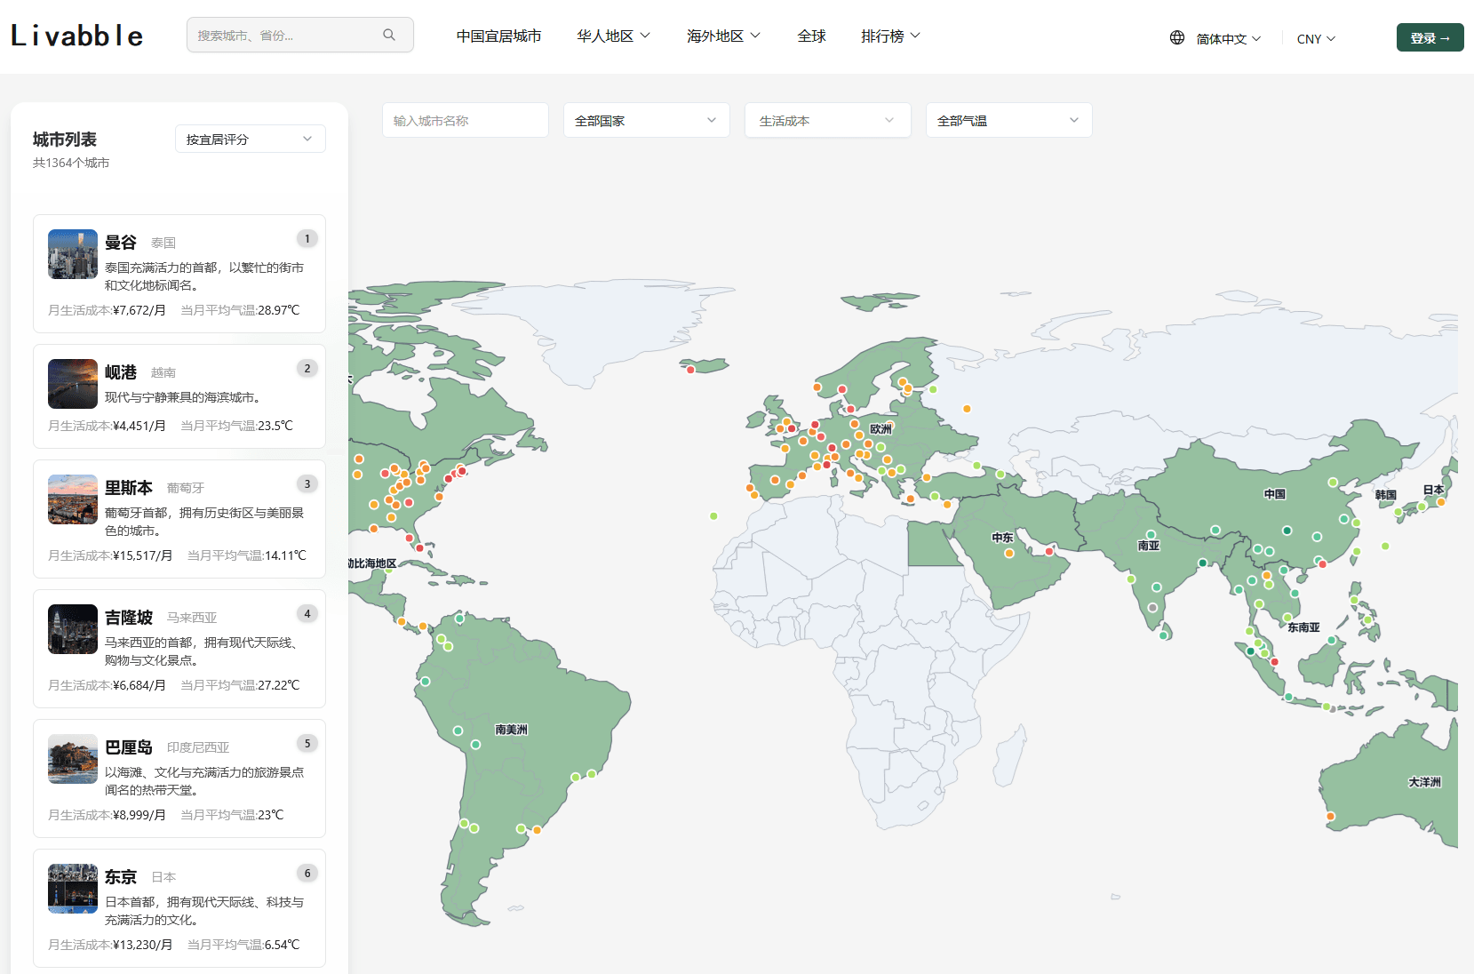Click rank badge 1 on 曼谷 card
Screen dimensions: 1474x974
point(307,238)
